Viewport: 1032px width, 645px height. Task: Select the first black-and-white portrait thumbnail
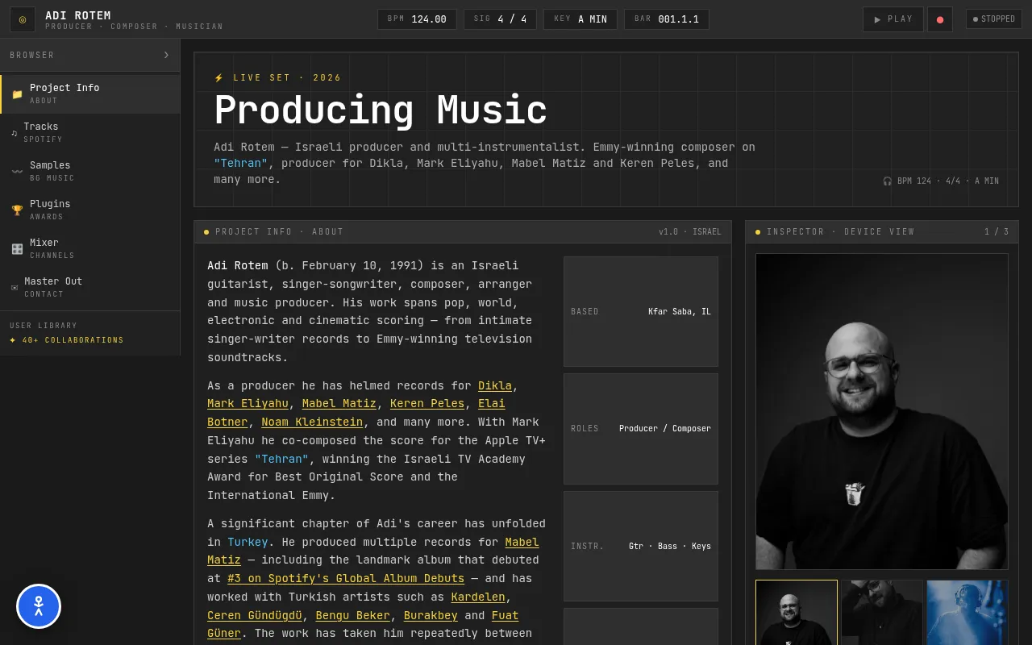(x=797, y=613)
